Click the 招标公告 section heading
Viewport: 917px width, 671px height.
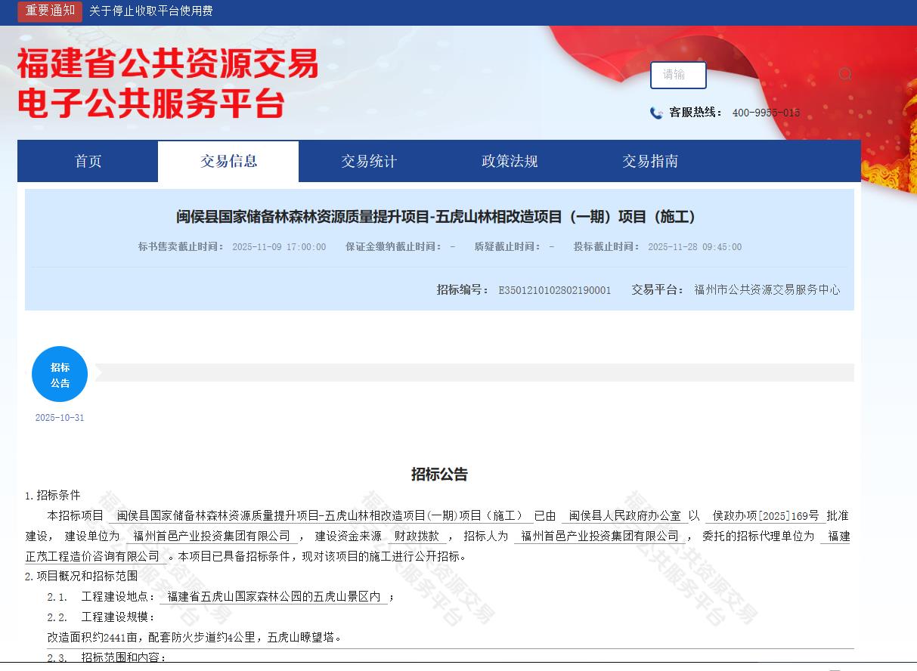[439, 474]
